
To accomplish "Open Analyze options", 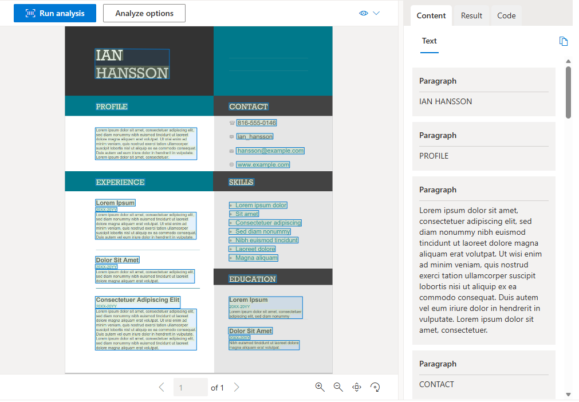I will pyautogui.click(x=144, y=13).
